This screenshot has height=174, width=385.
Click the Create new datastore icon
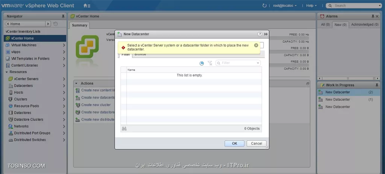(78, 112)
